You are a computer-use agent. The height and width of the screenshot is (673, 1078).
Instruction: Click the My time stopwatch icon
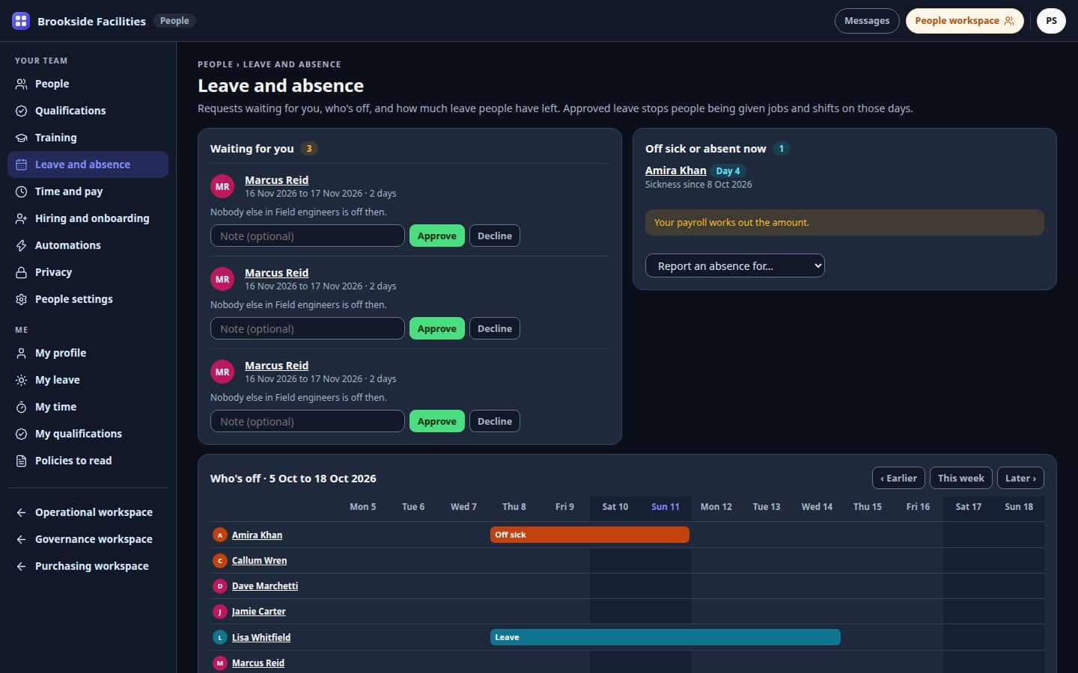(21, 407)
